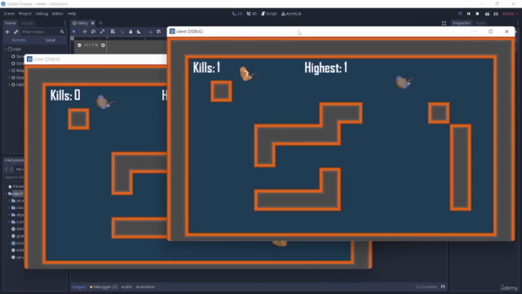Select the Rotate Mode tool
Screen dimensions: 522x294
pyautogui.click(x=94, y=32)
